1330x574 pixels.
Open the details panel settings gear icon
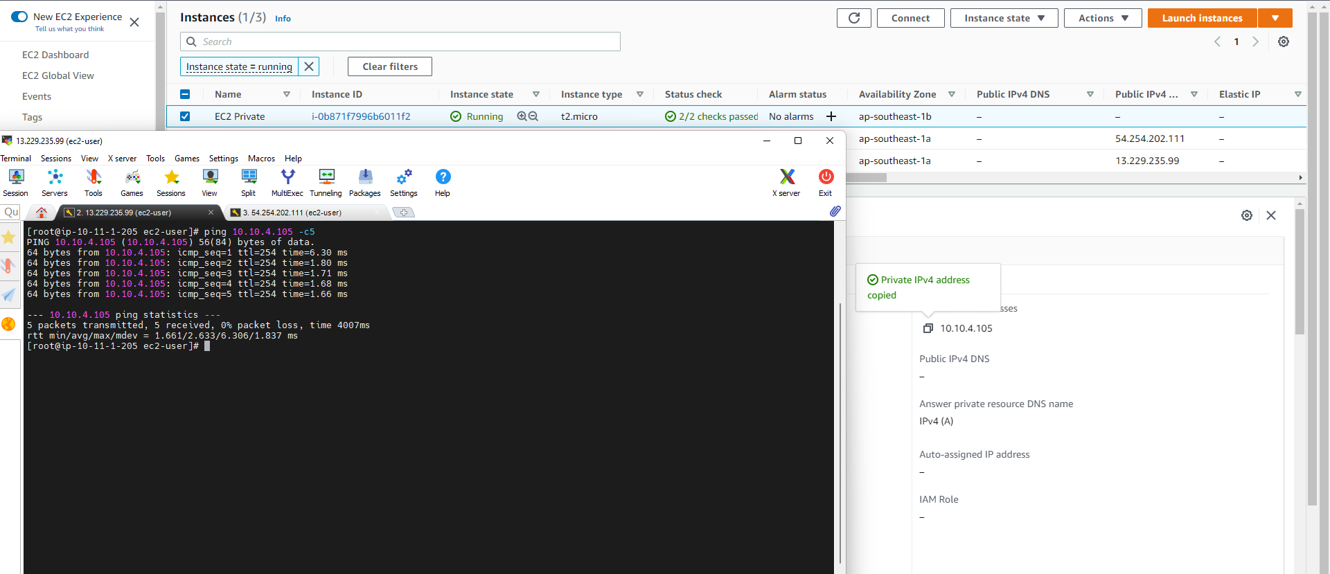point(1247,215)
